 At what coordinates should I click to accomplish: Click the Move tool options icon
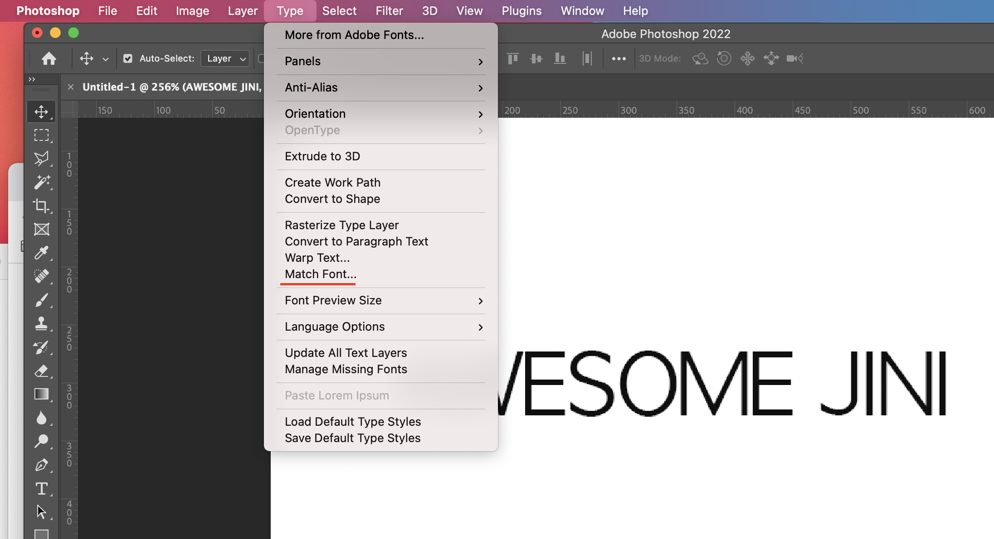(87, 58)
